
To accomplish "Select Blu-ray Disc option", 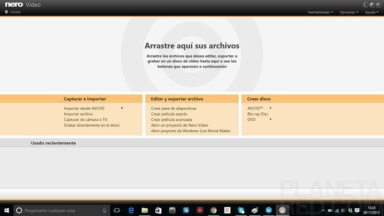I will click(x=258, y=114).
